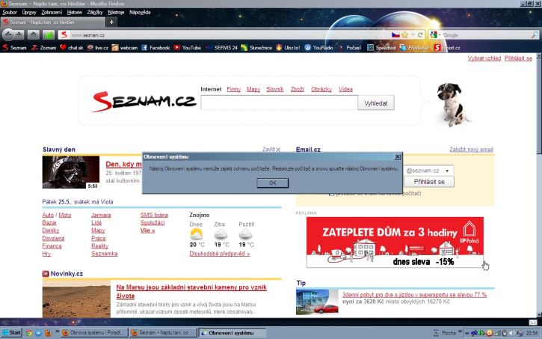The image size is (542, 339).
Task: Expand hidden system tray icons
Action: [467, 333]
